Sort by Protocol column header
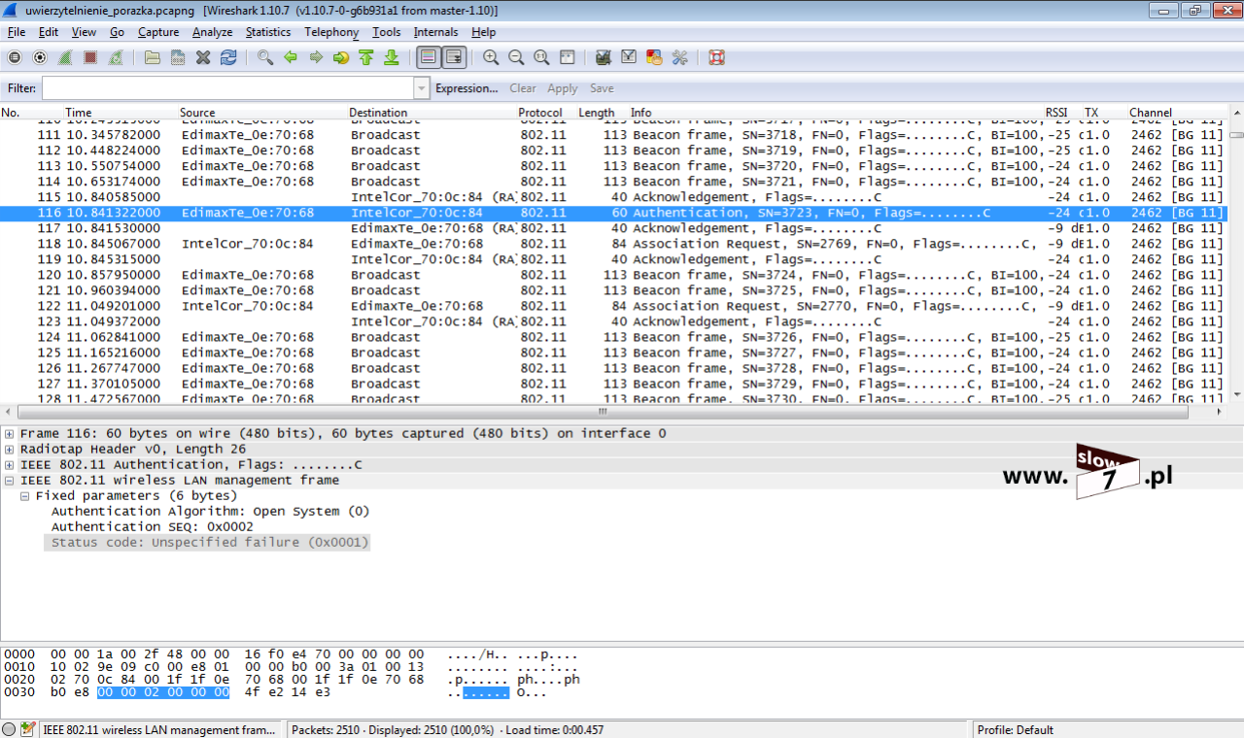This screenshot has width=1244, height=738. pyautogui.click(x=540, y=113)
